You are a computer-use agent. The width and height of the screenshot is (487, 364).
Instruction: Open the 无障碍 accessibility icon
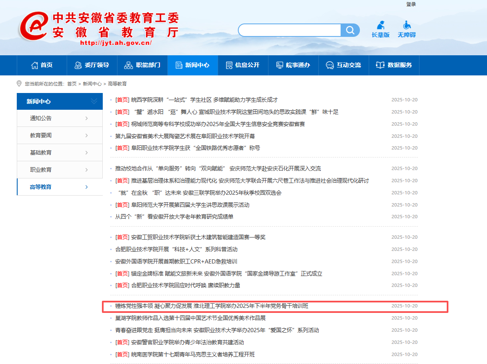pyautogui.click(x=406, y=25)
